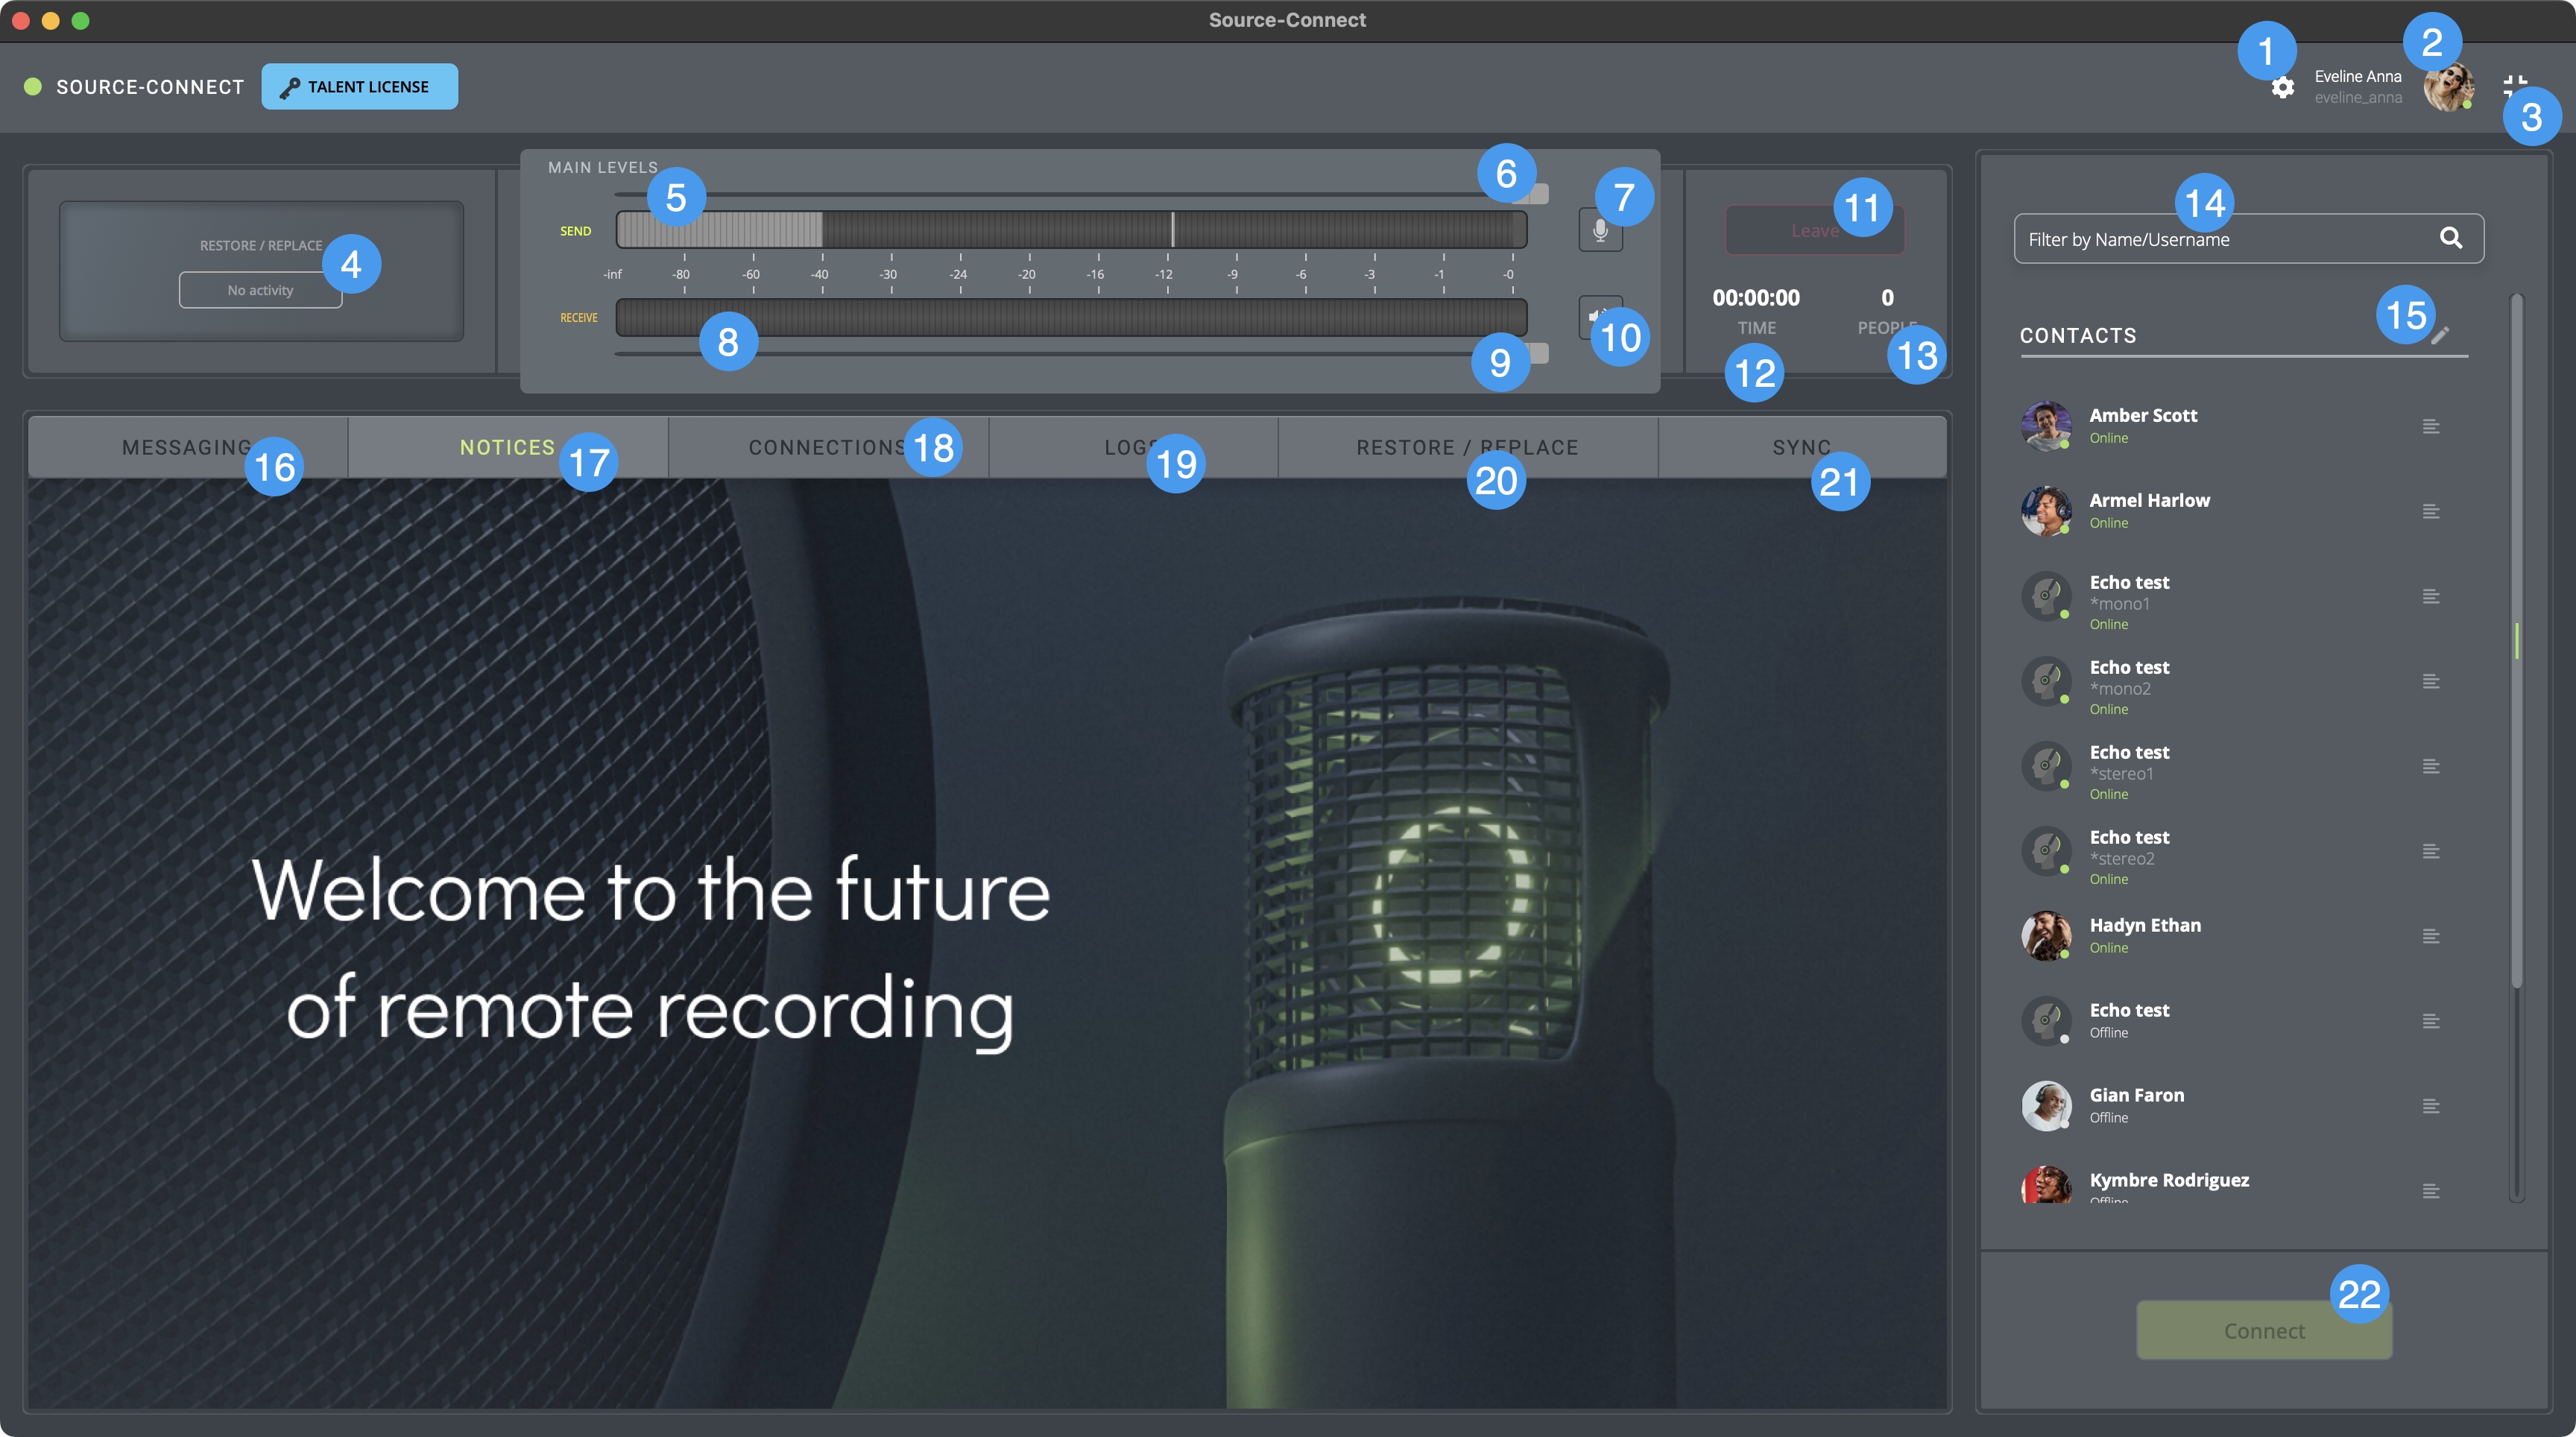This screenshot has height=1437, width=2576.
Task: Expand options for Kymbre Rodriguez
Action: coord(2431,1191)
